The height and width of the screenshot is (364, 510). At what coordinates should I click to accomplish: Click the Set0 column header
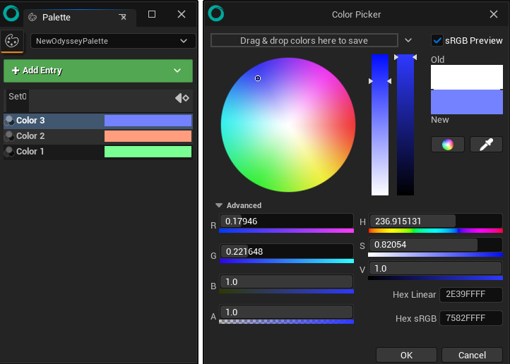(x=18, y=97)
